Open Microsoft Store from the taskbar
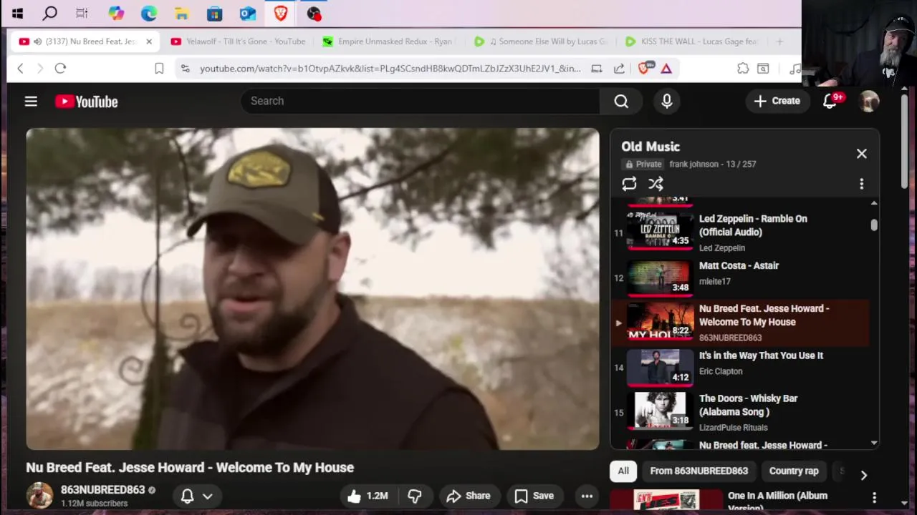The height and width of the screenshot is (515, 917). [214, 13]
